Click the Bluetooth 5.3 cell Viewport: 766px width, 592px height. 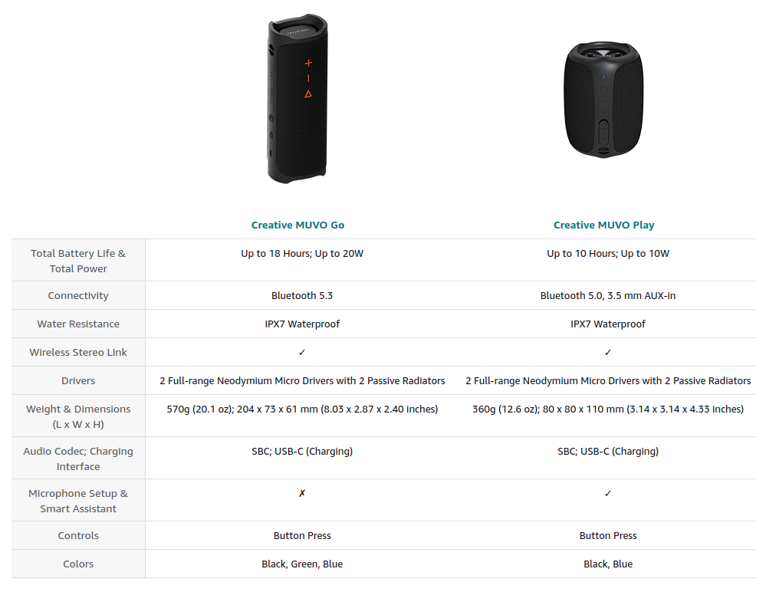point(302,296)
